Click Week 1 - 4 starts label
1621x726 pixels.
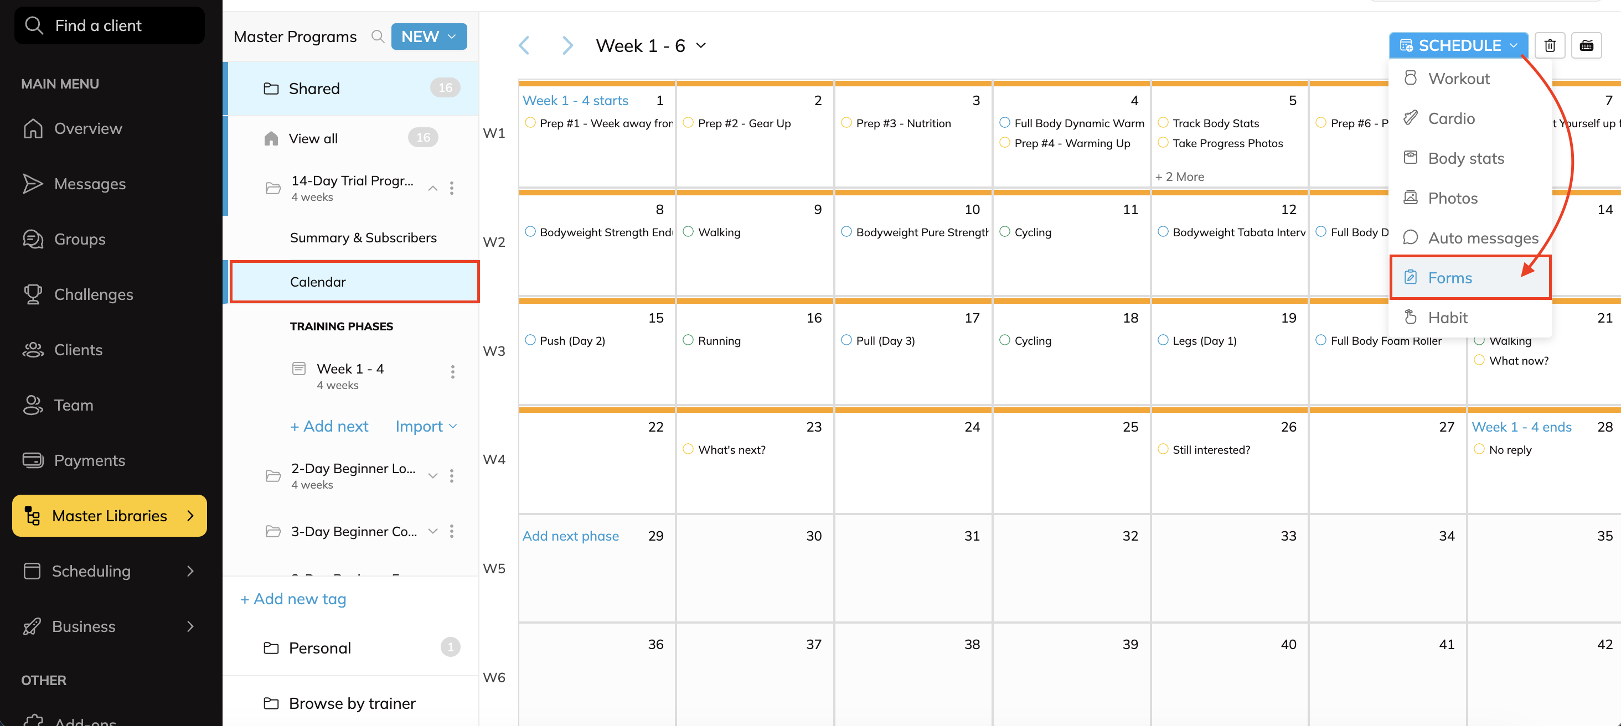(575, 101)
